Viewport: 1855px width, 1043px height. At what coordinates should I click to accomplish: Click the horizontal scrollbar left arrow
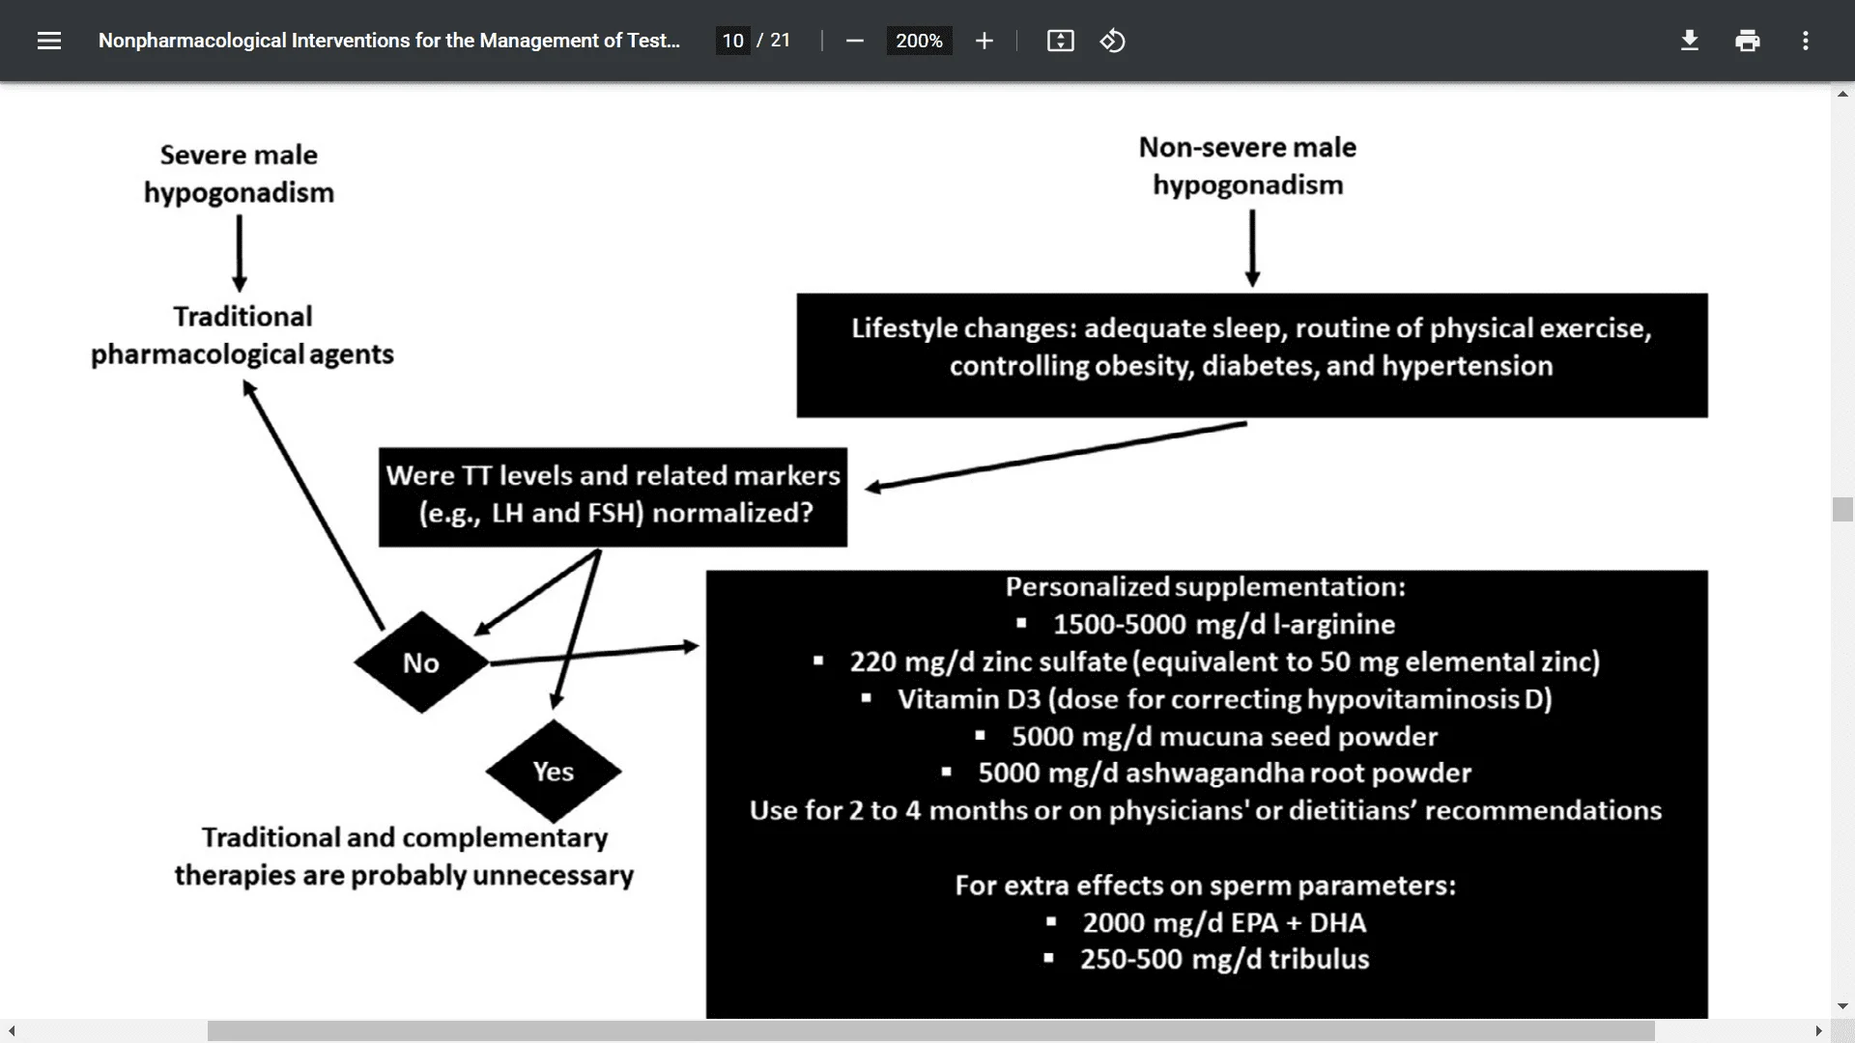(x=11, y=1031)
